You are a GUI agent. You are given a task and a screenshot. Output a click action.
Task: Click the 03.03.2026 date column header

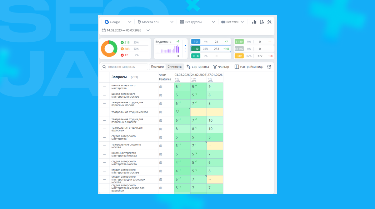pyautogui.click(x=182, y=75)
